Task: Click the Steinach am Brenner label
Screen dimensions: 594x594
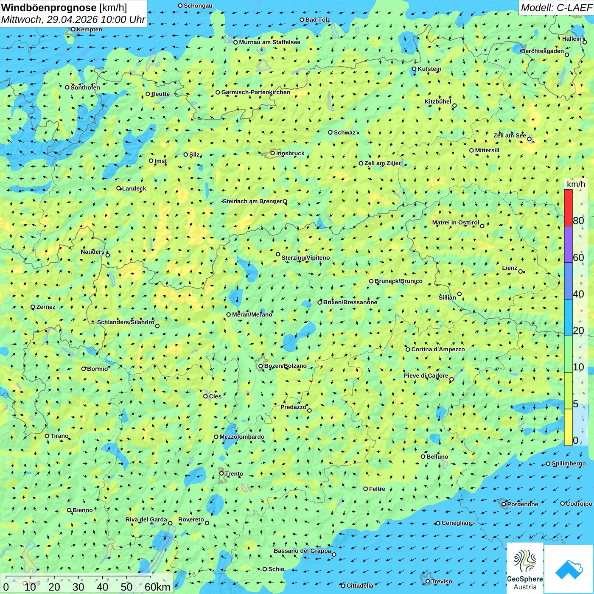Action: [x=252, y=201]
